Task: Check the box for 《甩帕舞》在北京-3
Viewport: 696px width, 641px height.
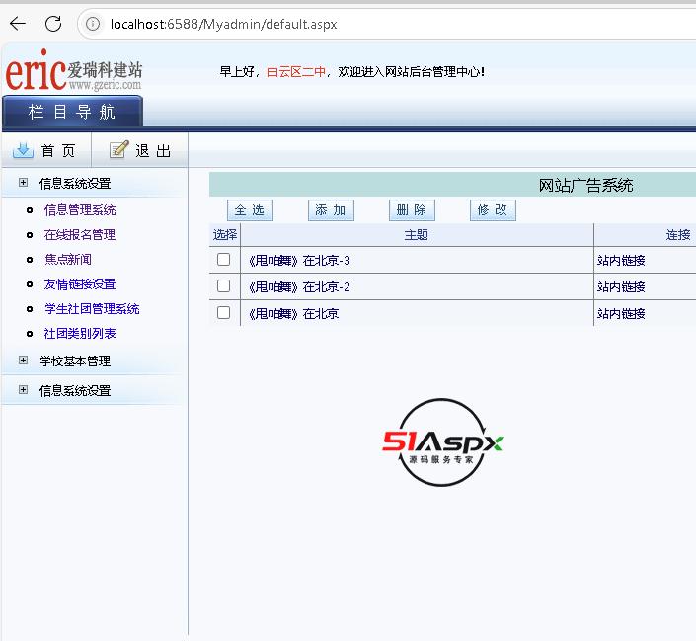Action: [x=224, y=260]
